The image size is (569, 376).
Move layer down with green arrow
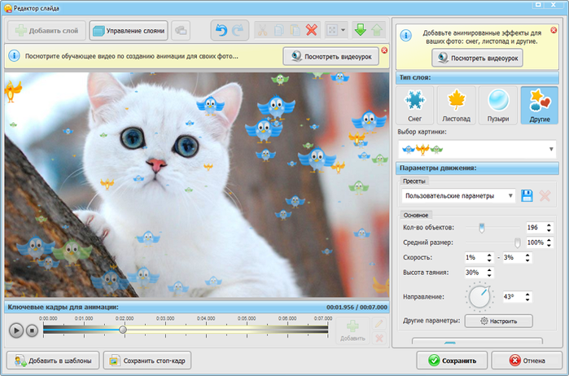pyautogui.click(x=360, y=30)
